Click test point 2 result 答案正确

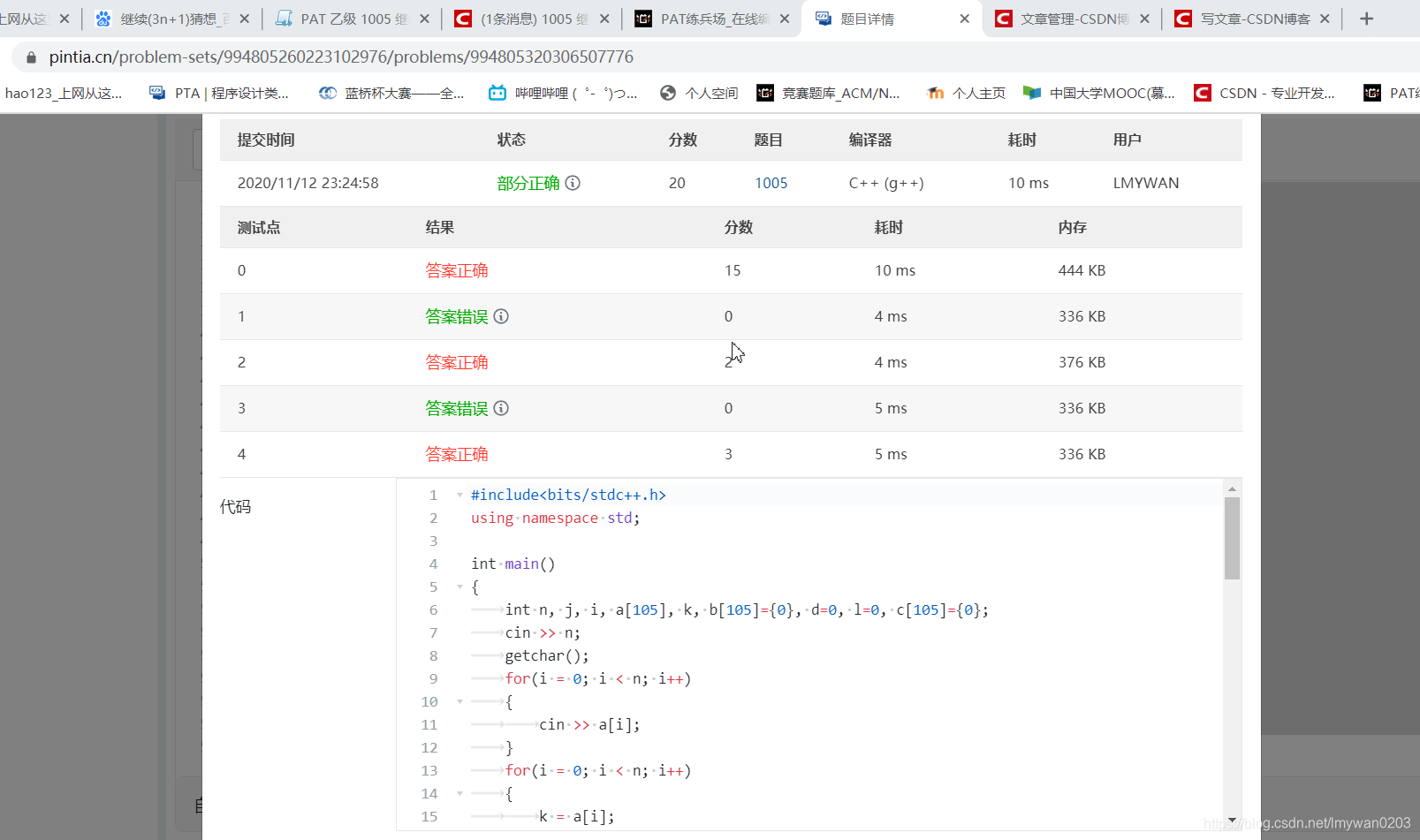(457, 362)
